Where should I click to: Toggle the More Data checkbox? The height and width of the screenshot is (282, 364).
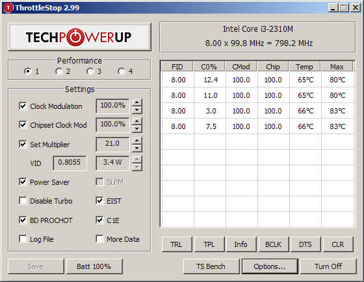pos(99,239)
